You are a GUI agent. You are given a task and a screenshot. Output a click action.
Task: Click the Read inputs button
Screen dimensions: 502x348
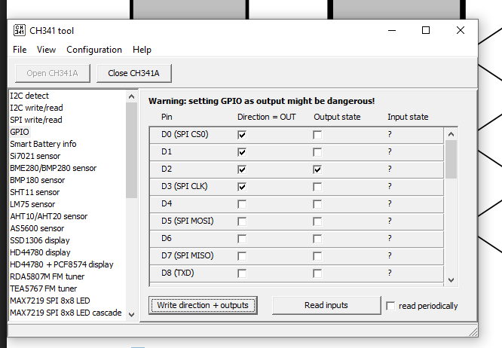coord(326,305)
